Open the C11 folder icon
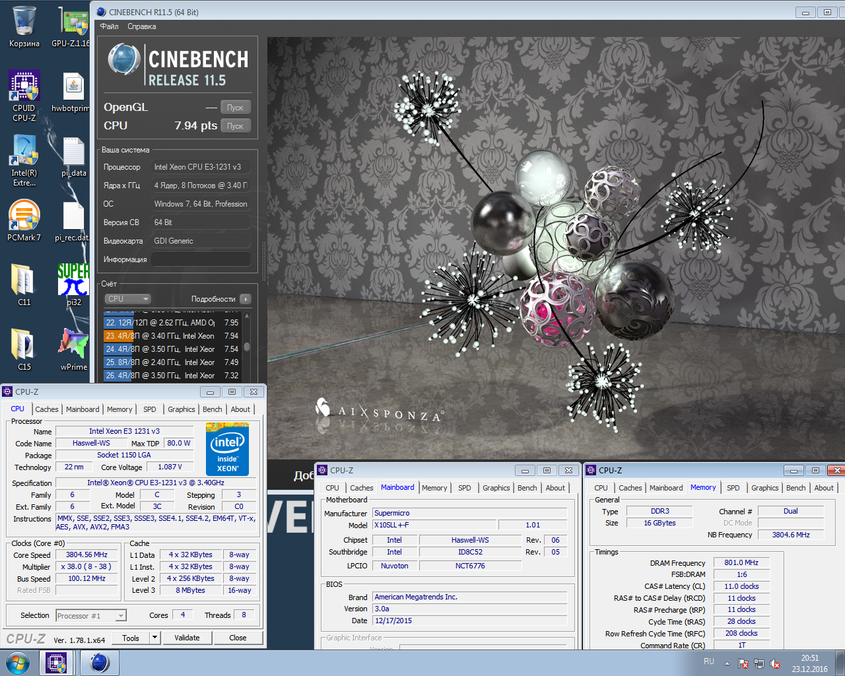 click(x=24, y=285)
